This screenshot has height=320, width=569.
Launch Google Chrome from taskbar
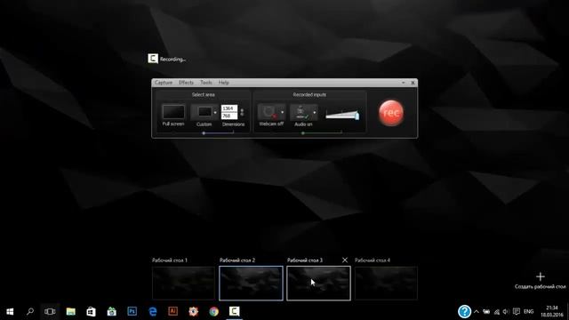213,311
